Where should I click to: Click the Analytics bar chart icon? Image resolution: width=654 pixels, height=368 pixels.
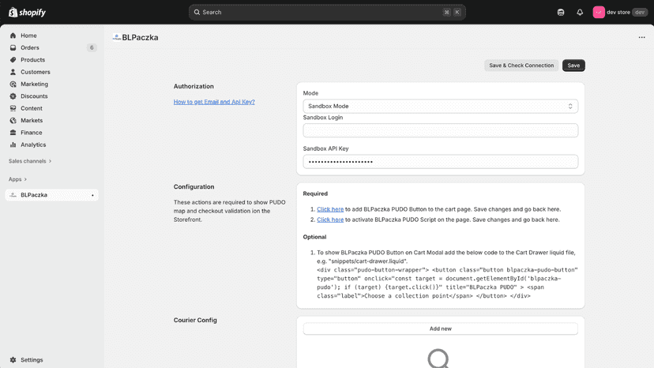13,145
